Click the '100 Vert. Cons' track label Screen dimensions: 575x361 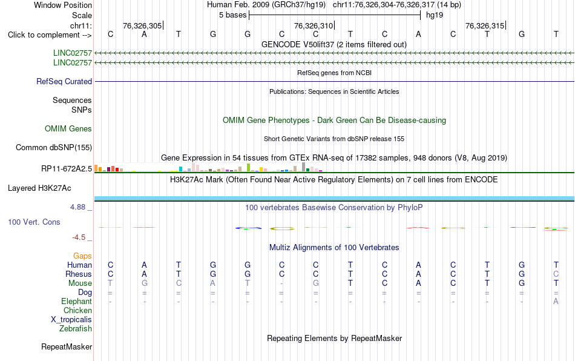(34, 222)
